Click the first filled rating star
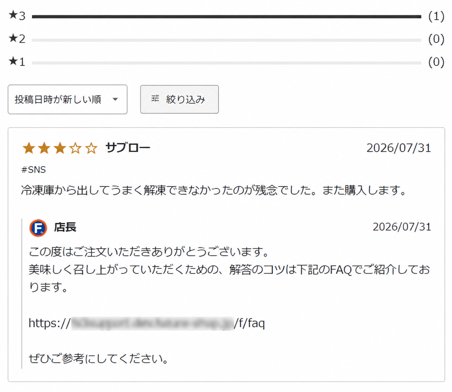 [29, 148]
